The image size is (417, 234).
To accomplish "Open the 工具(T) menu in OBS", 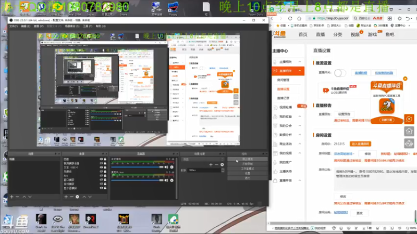I will (x=88, y=27).
